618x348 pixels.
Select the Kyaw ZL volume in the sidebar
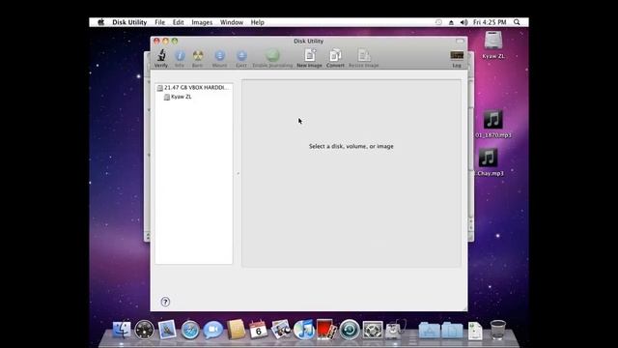178,97
